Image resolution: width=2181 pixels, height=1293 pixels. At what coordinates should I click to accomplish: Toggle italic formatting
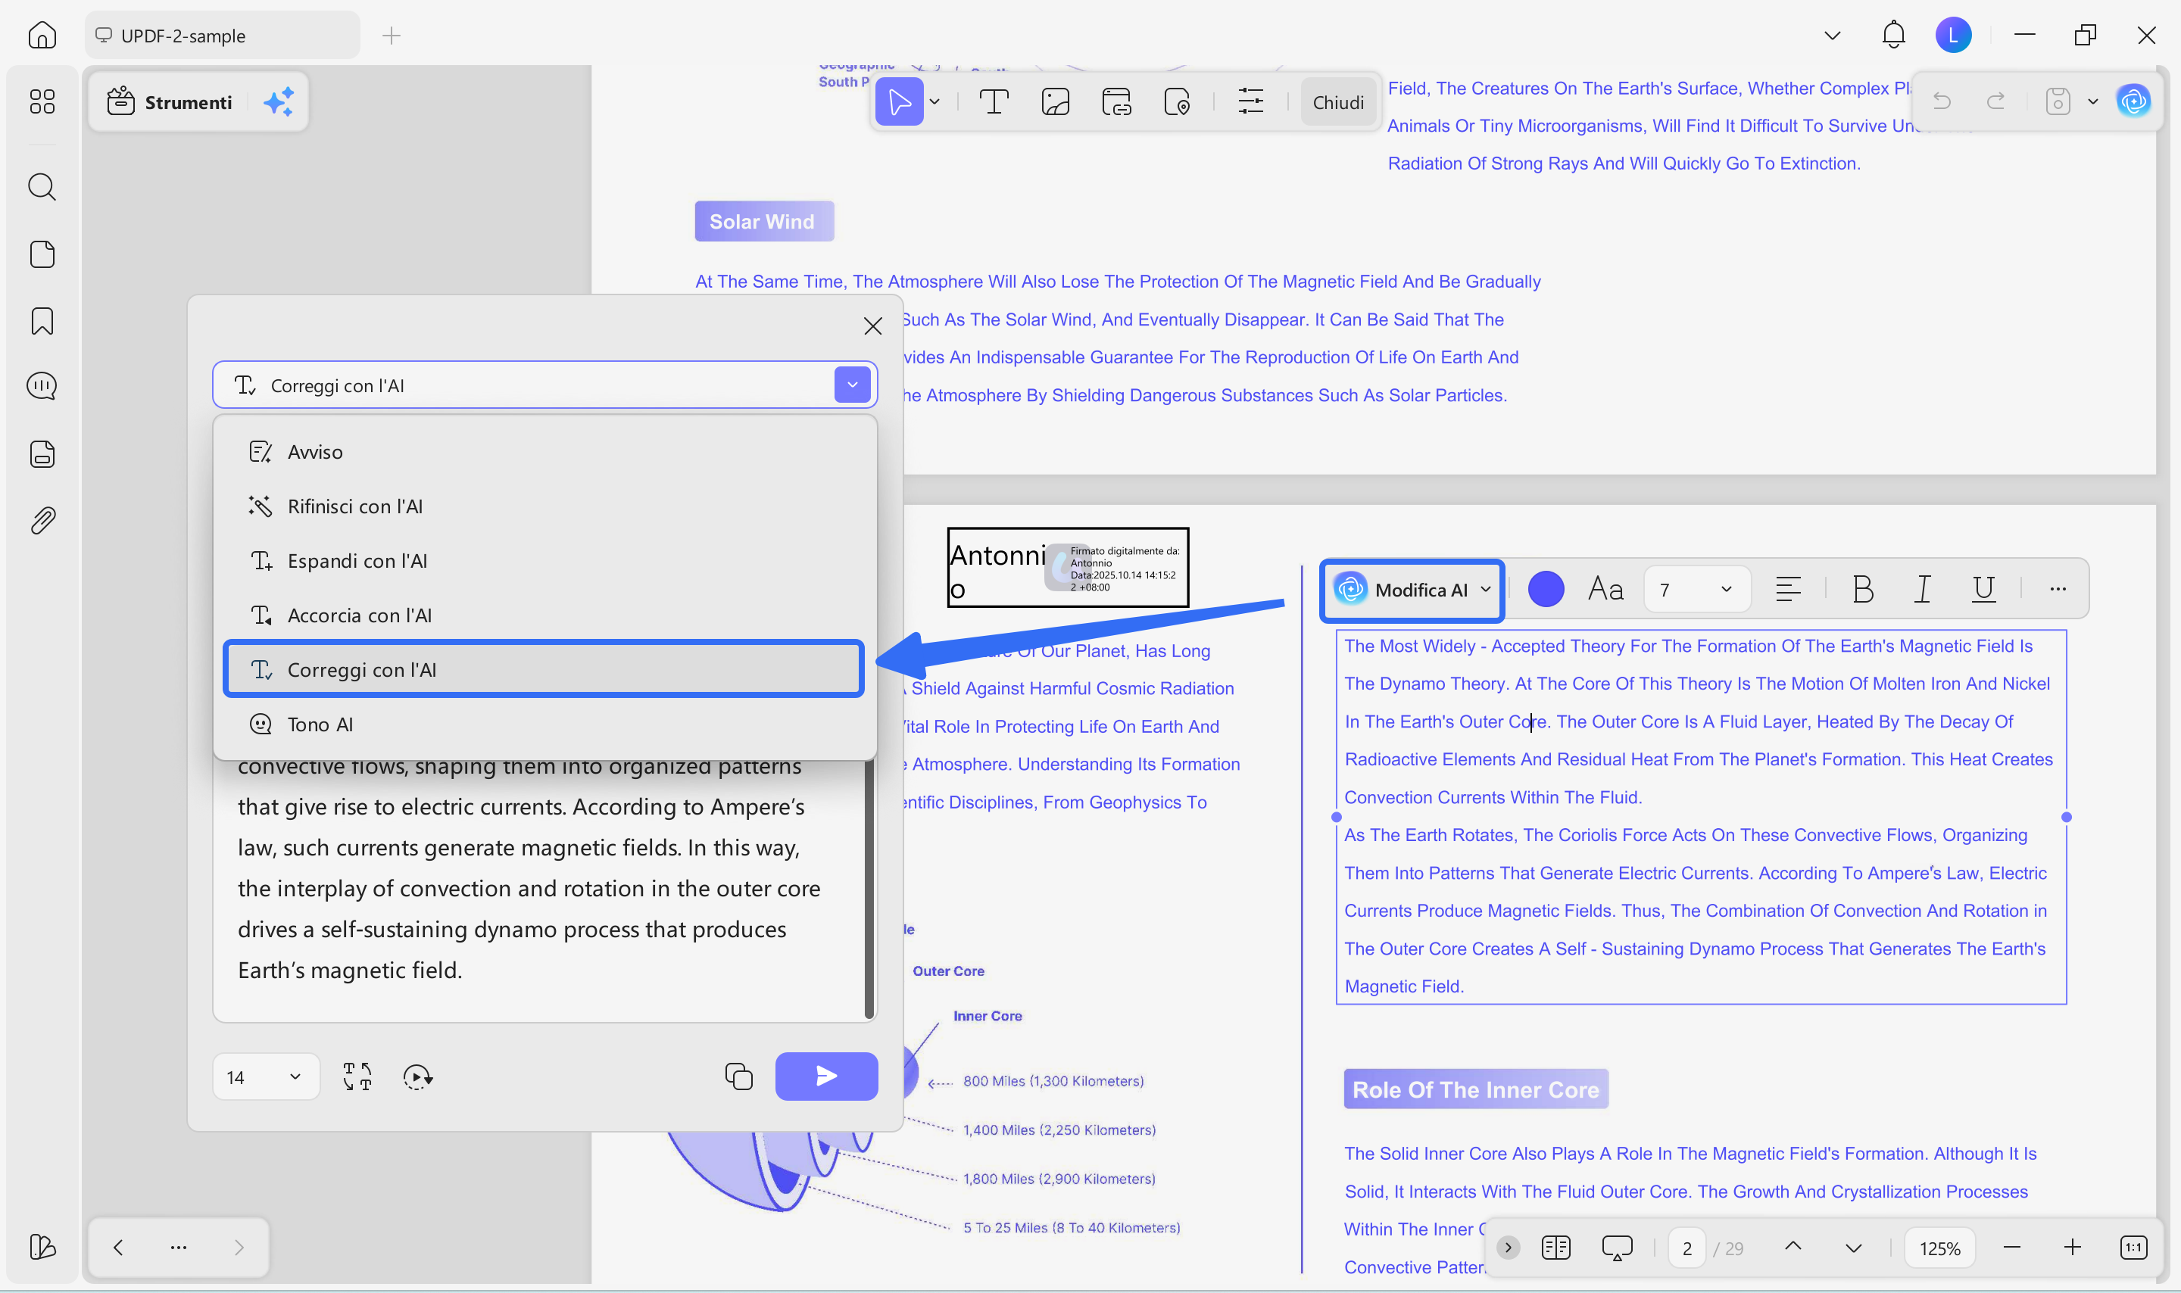click(x=1922, y=589)
